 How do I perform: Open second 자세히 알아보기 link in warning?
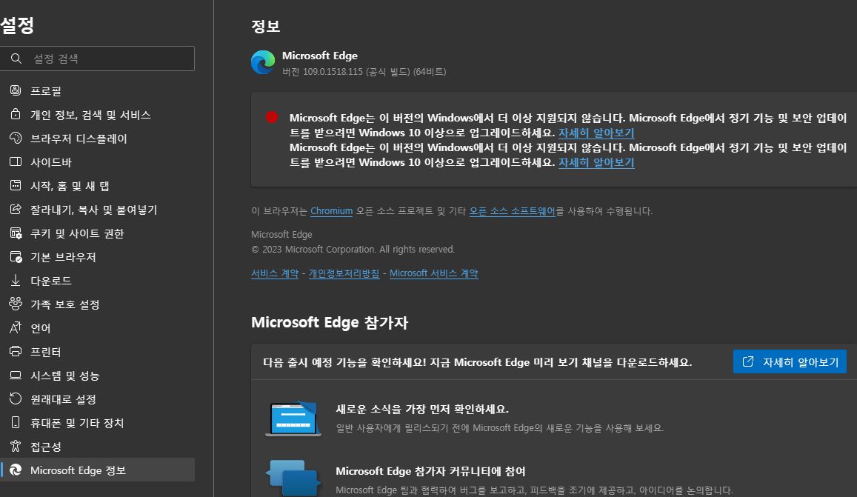[596, 162]
